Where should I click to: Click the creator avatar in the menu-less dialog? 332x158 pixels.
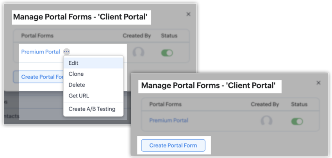[x=266, y=121]
